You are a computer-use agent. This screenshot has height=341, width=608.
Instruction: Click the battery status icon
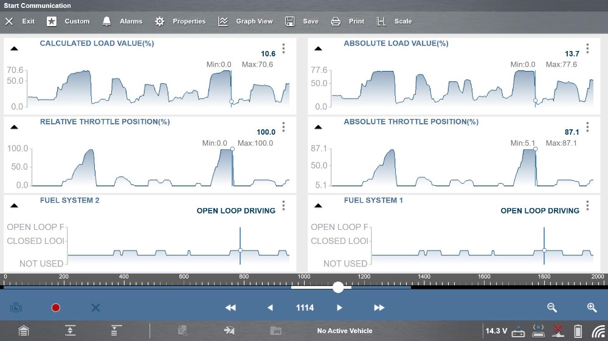pyautogui.click(x=578, y=331)
